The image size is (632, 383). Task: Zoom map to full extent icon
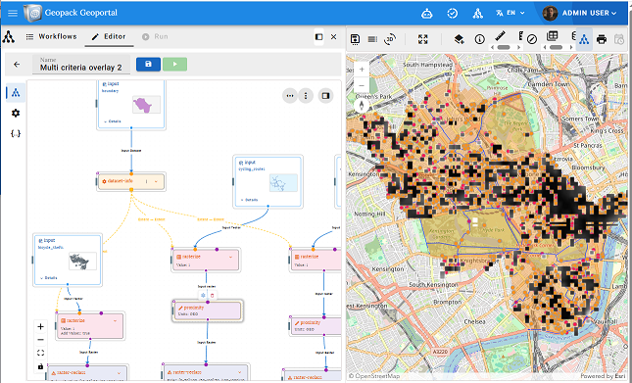[x=423, y=39]
